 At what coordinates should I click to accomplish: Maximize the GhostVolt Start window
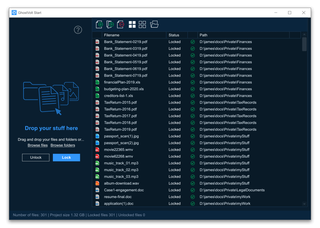click(x=290, y=13)
